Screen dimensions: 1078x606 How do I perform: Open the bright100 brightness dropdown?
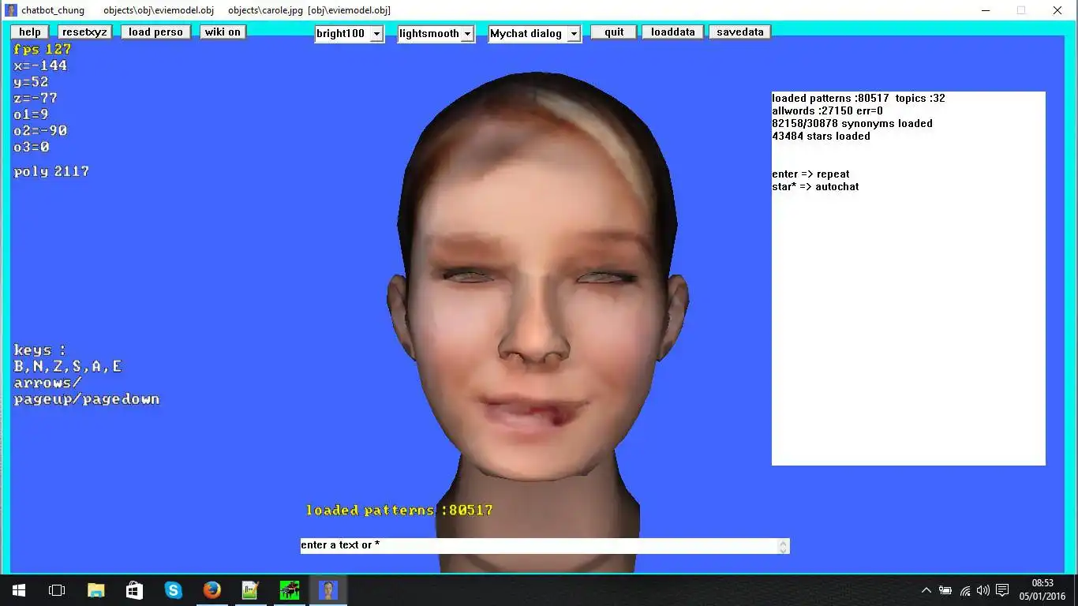[x=349, y=34]
